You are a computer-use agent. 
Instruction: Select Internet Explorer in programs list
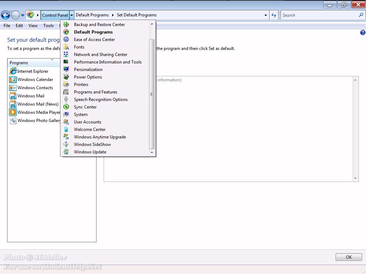tap(33, 71)
